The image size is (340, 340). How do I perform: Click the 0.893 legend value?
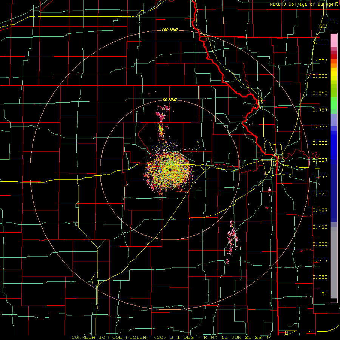[320, 76]
